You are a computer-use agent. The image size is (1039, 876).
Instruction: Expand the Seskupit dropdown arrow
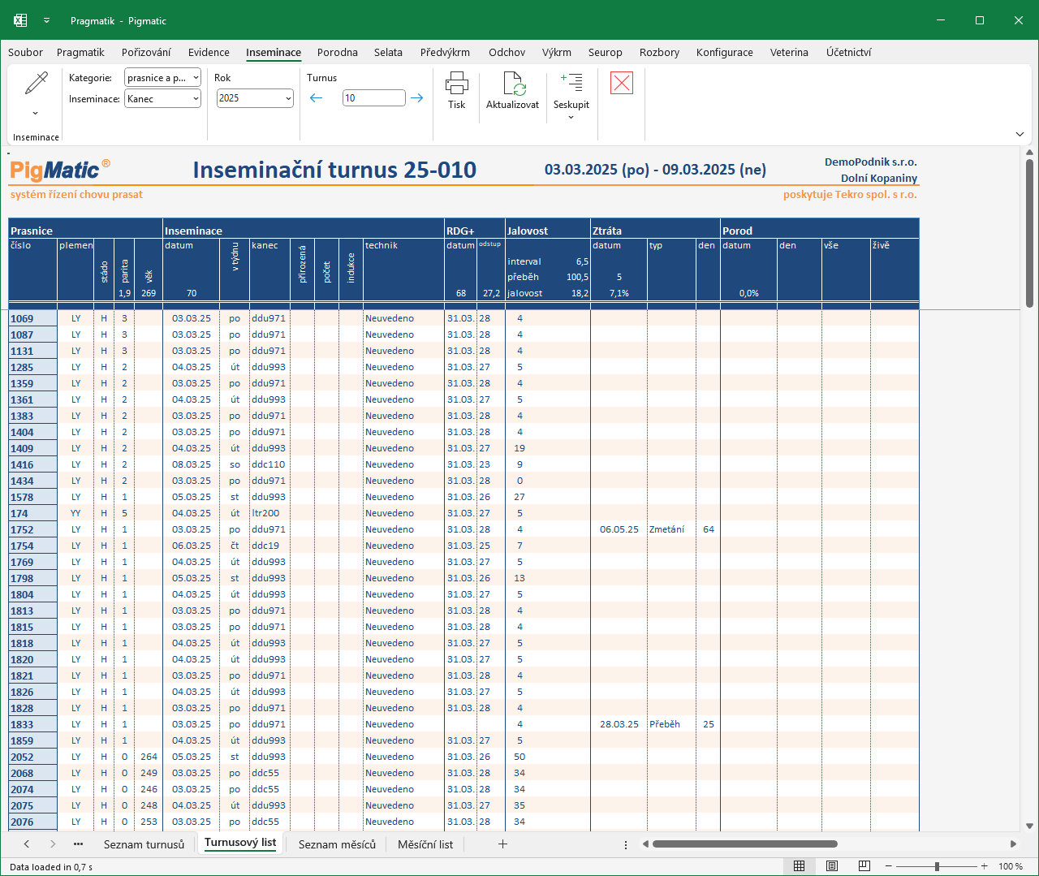(571, 118)
